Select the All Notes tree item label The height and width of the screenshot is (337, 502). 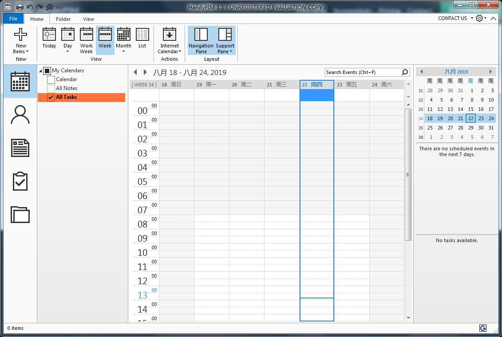(67, 88)
